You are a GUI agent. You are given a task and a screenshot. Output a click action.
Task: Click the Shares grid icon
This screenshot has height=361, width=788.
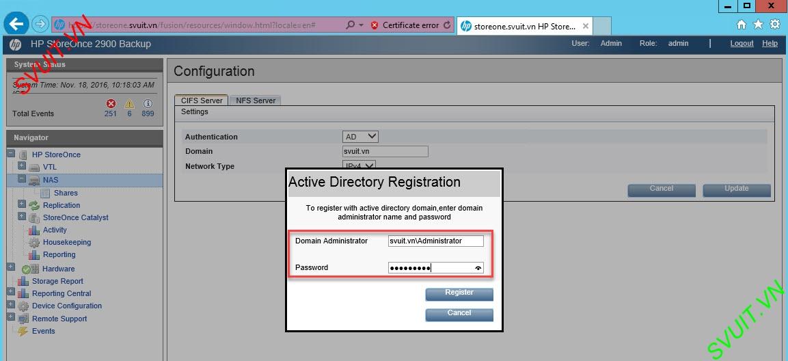point(45,193)
